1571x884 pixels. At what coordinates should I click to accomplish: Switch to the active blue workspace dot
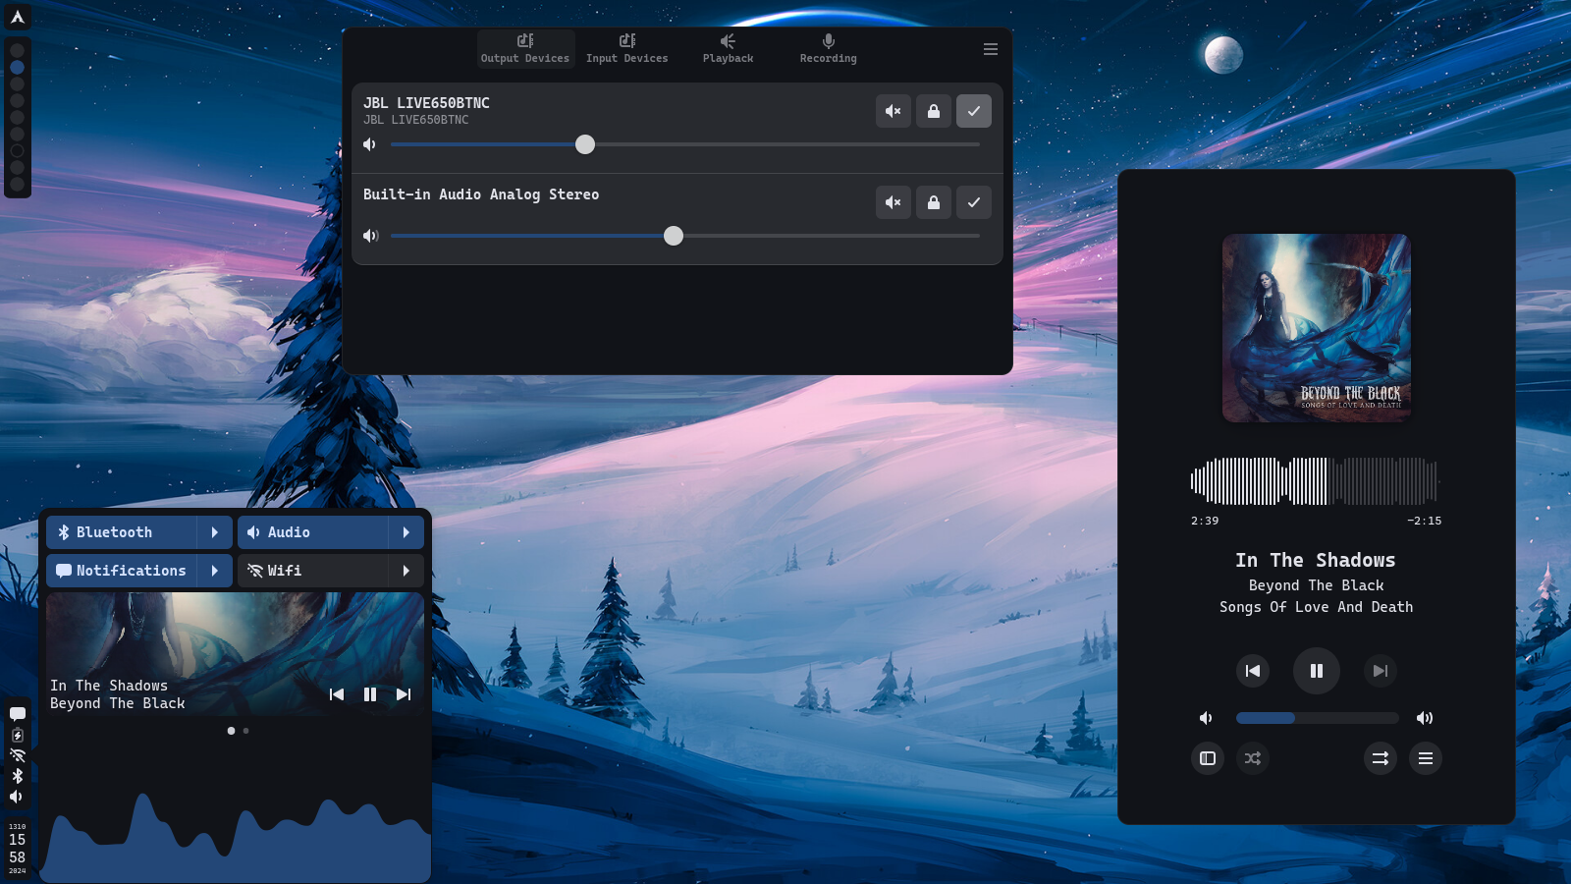point(17,68)
